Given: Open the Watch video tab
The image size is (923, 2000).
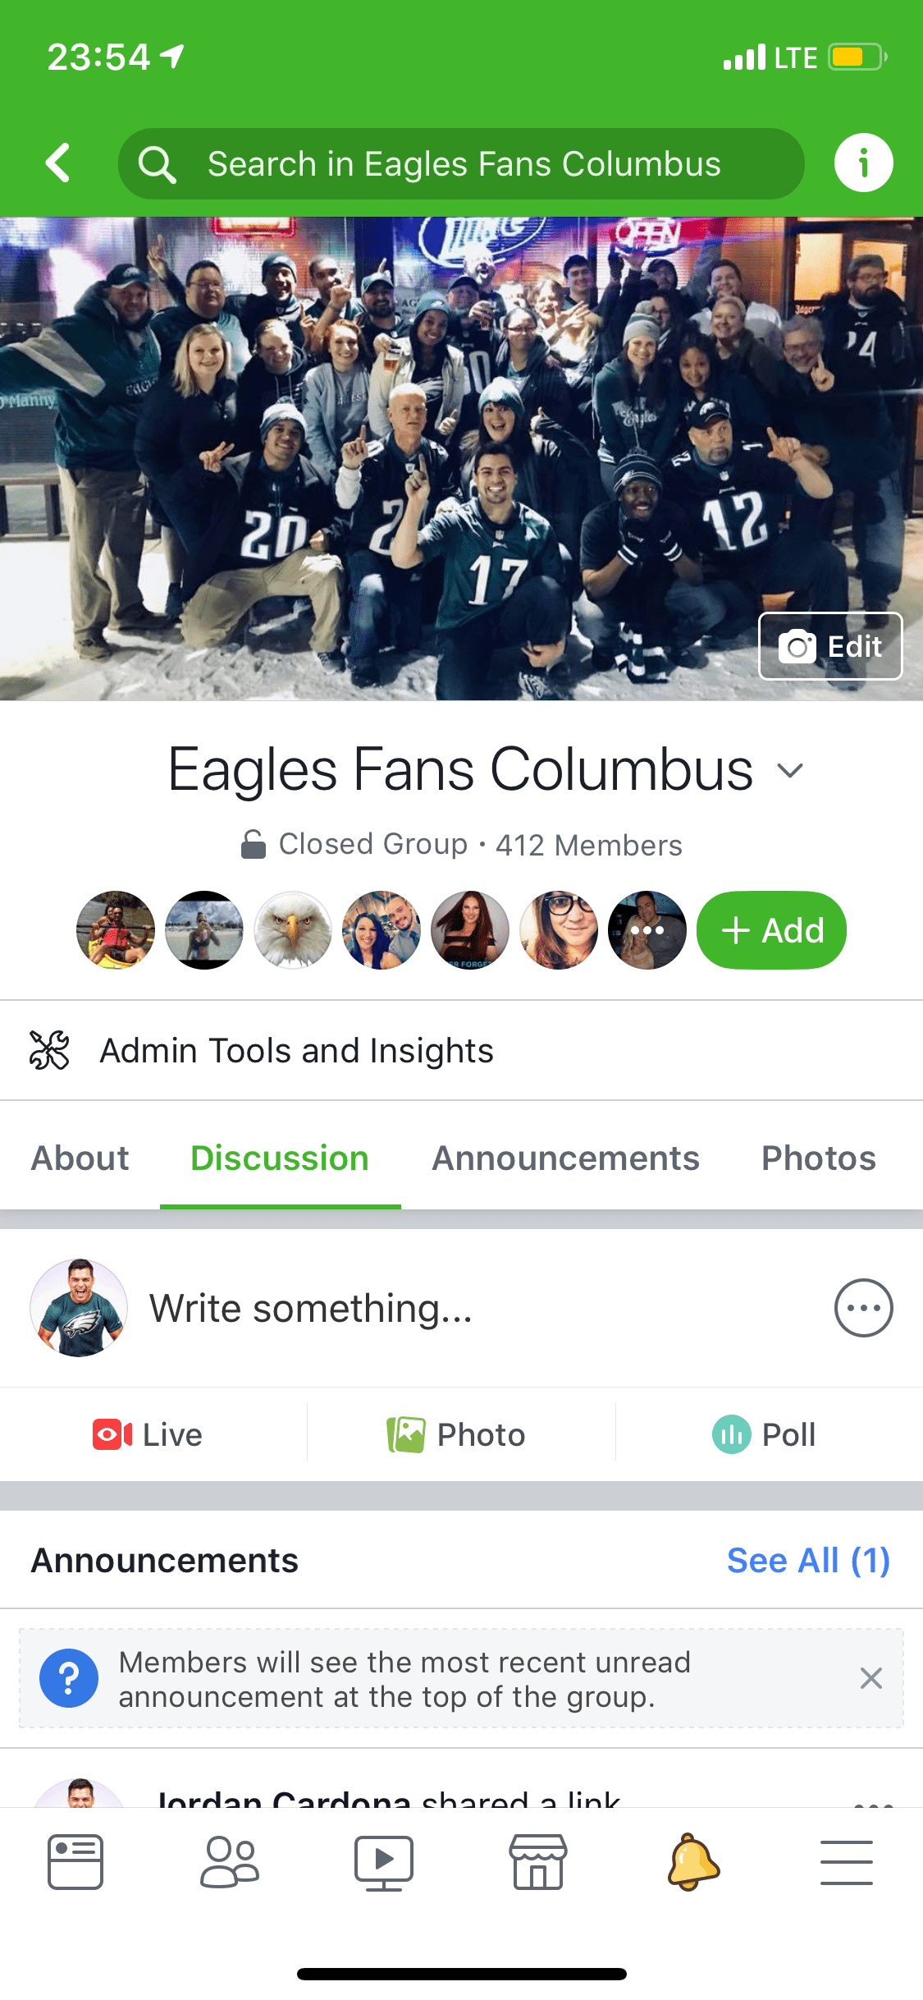Looking at the screenshot, I should (x=385, y=1862).
